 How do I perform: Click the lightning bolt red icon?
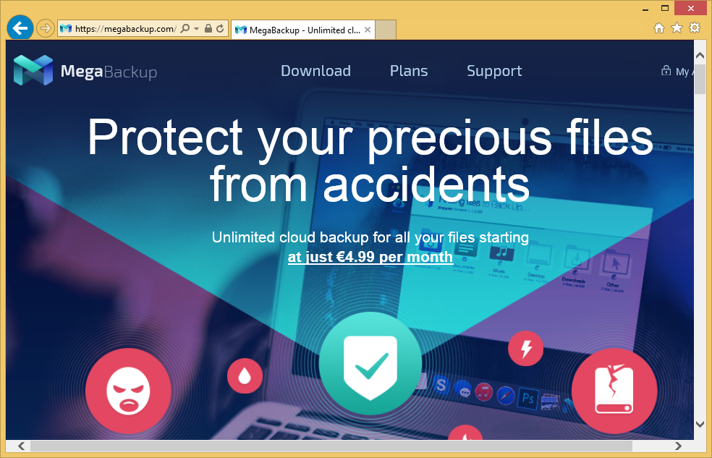tap(526, 349)
